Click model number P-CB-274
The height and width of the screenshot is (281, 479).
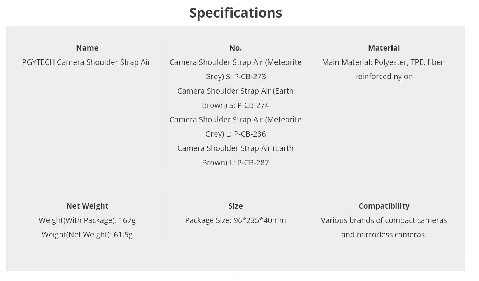253,105
